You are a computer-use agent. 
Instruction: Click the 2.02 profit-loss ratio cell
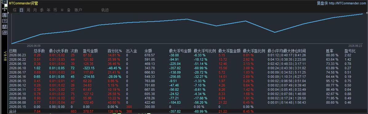[348, 55]
